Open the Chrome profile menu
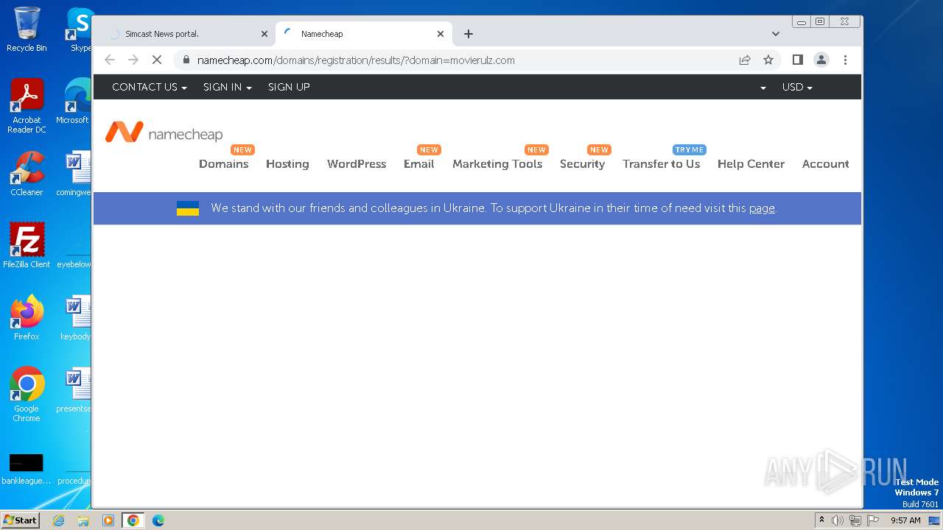Screen dimensions: 943x530 821,60
